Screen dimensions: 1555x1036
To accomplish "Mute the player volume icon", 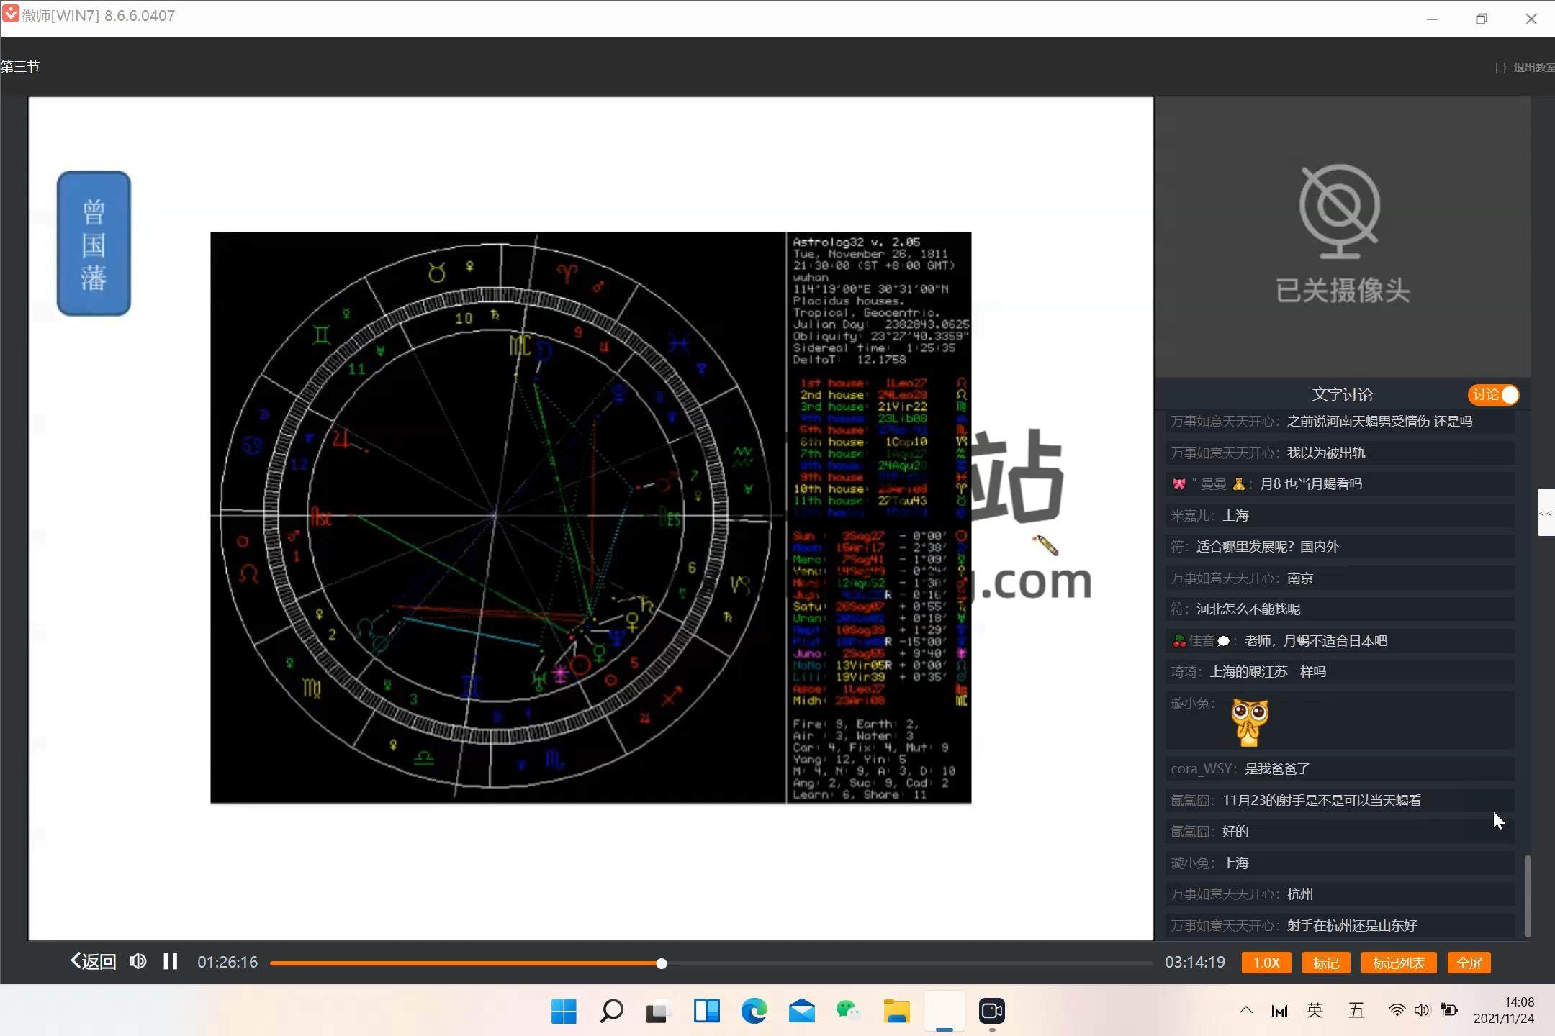I will (x=138, y=961).
